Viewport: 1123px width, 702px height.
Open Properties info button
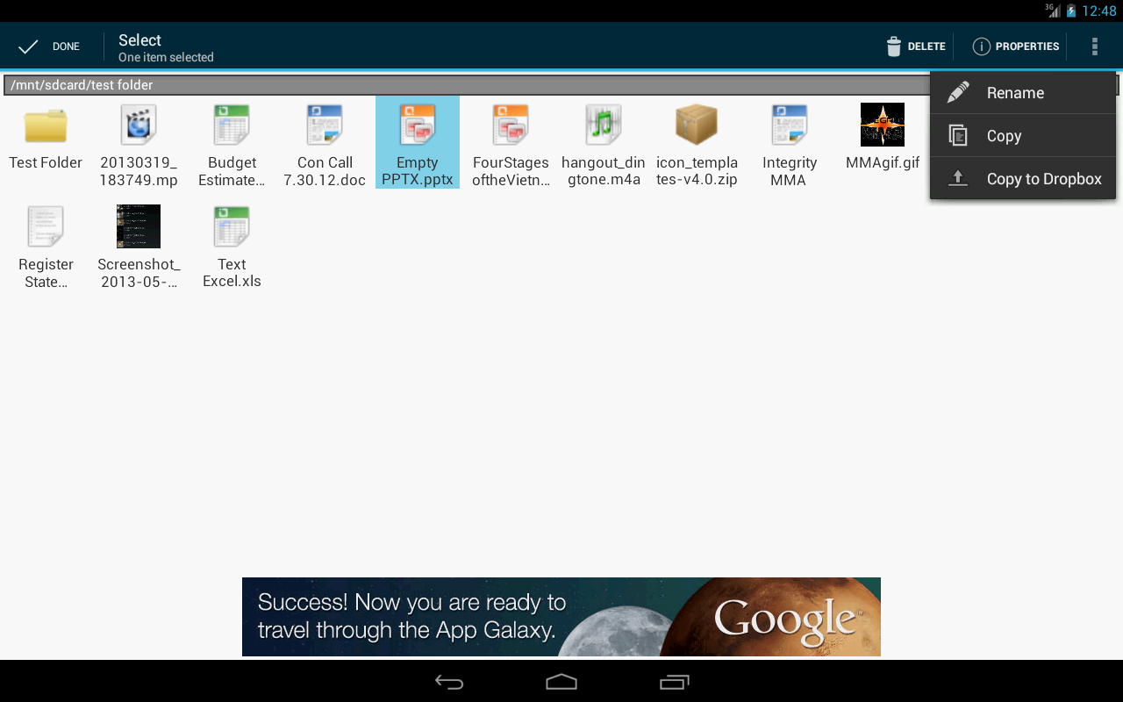pos(1016,47)
